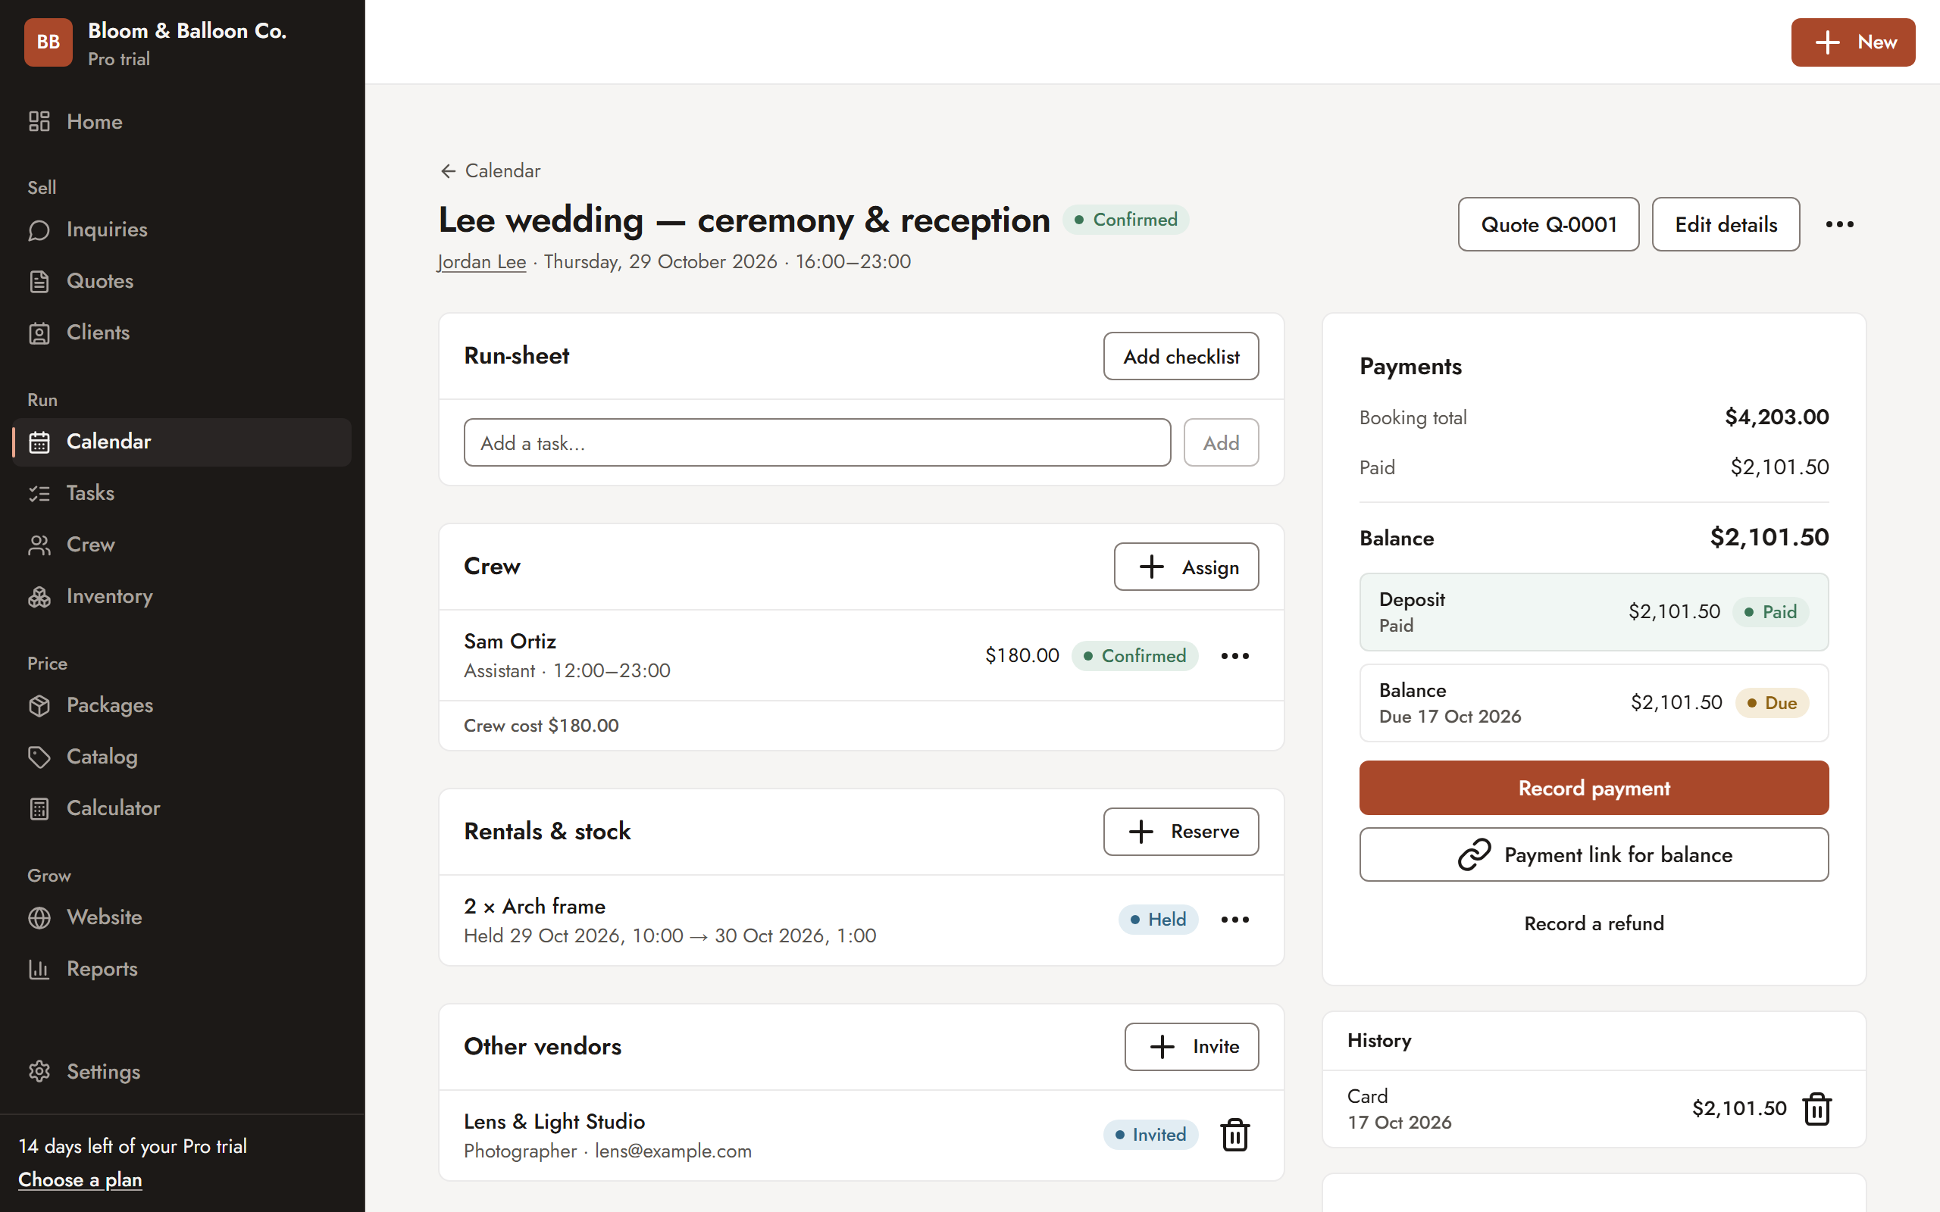Click the New button

pyautogui.click(x=1853, y=42)
